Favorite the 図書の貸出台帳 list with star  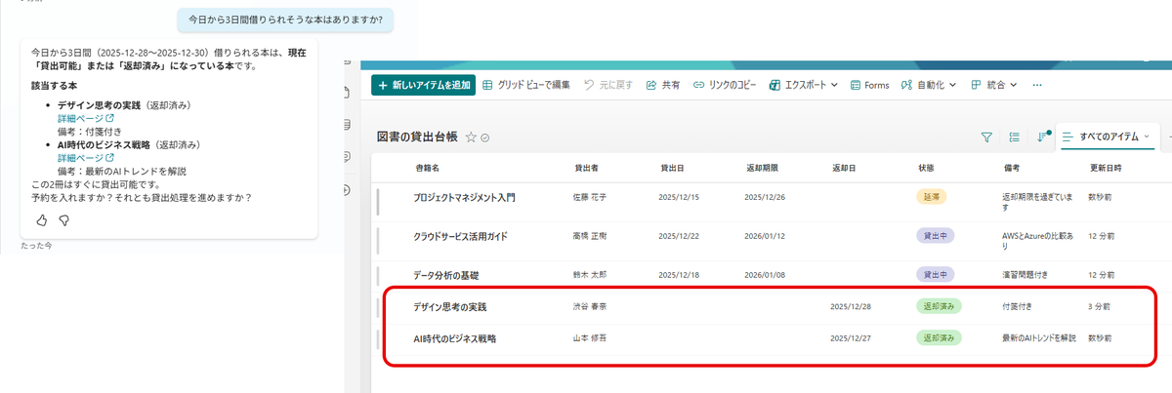pos(471,138)
